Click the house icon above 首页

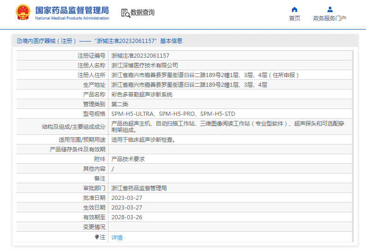[294, 9]
